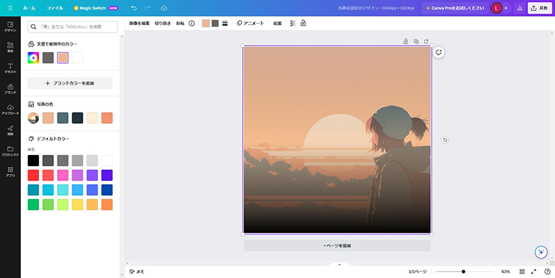The width and height of the screenshot is (555, 278).
Task: Select the green default color swatch
Action: pyautogui.click(x=33, y=205)
